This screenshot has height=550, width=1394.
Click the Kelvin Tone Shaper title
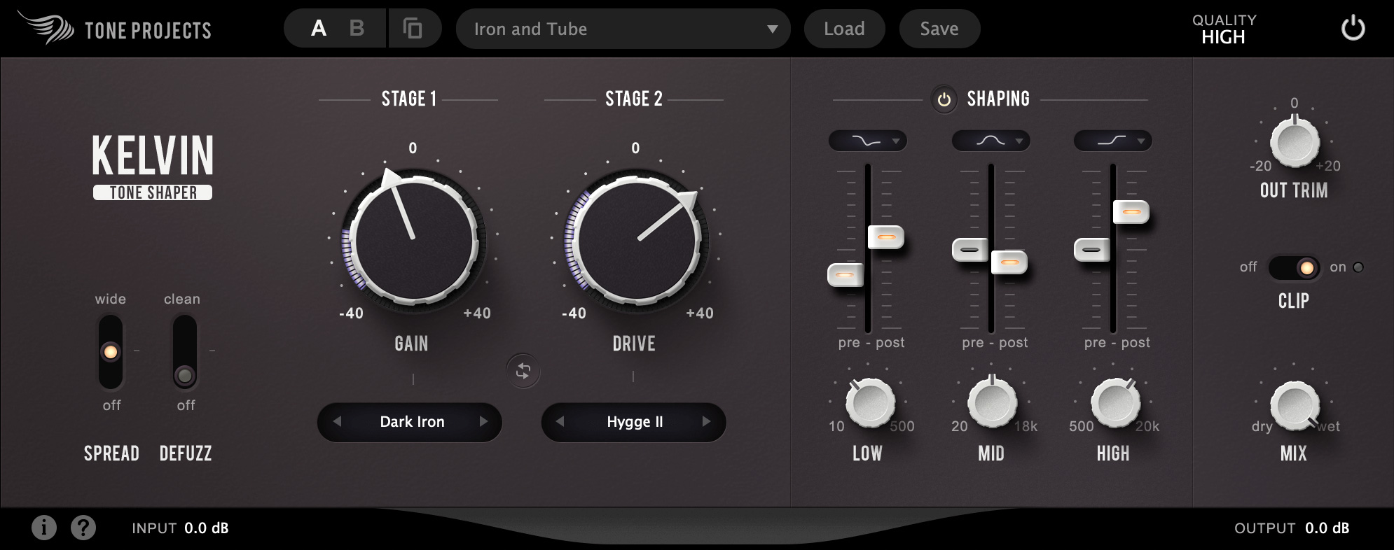tap(153, 167)
